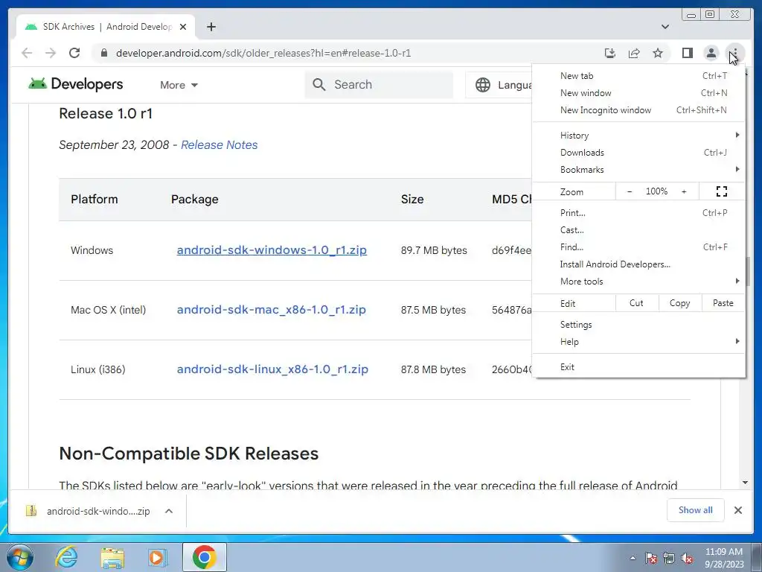Click the three-dot Chrome menu button
Image resolution: width=762 pixels, height=572 pixels.
(734, 53)
